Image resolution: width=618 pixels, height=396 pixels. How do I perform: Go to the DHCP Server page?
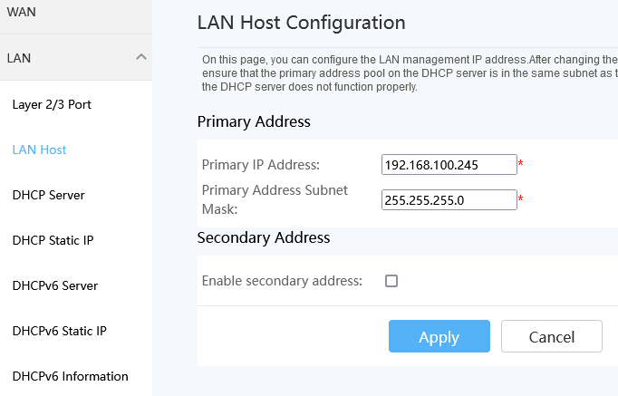49,195
